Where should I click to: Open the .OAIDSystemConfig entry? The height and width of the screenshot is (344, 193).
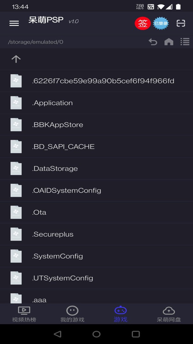[67, 191]
